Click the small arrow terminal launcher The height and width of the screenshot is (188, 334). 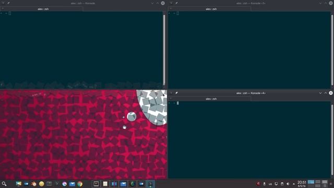pyautogui.click(x=57, y=184)
